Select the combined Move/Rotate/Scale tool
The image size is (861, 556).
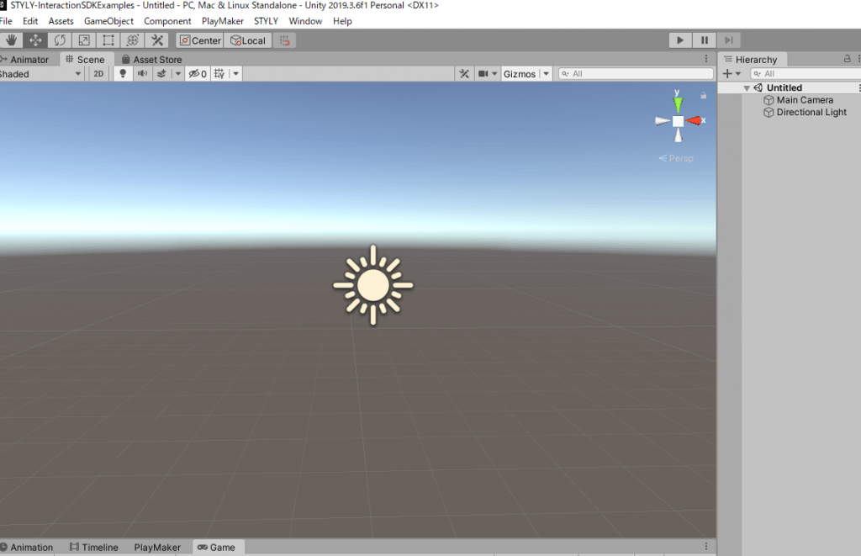pyautogui.click(x=132, y=40)
